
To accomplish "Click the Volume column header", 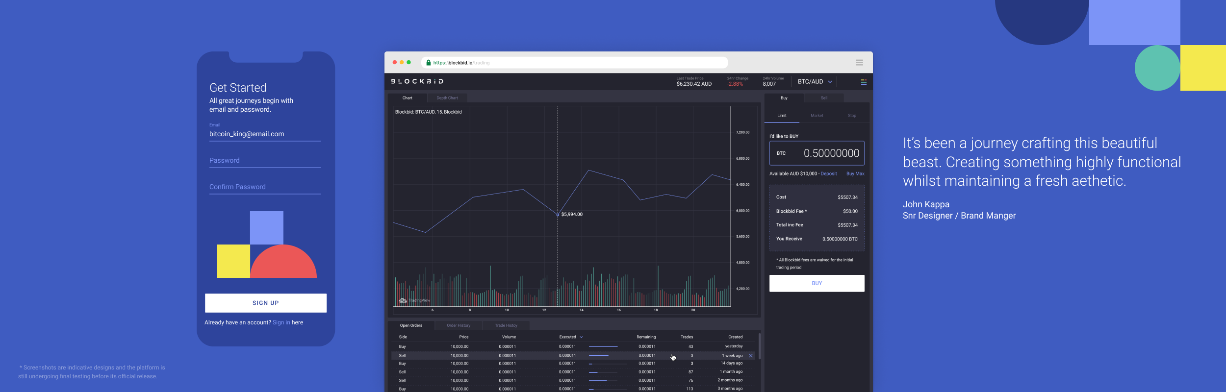I will click(x=509, y=337).
